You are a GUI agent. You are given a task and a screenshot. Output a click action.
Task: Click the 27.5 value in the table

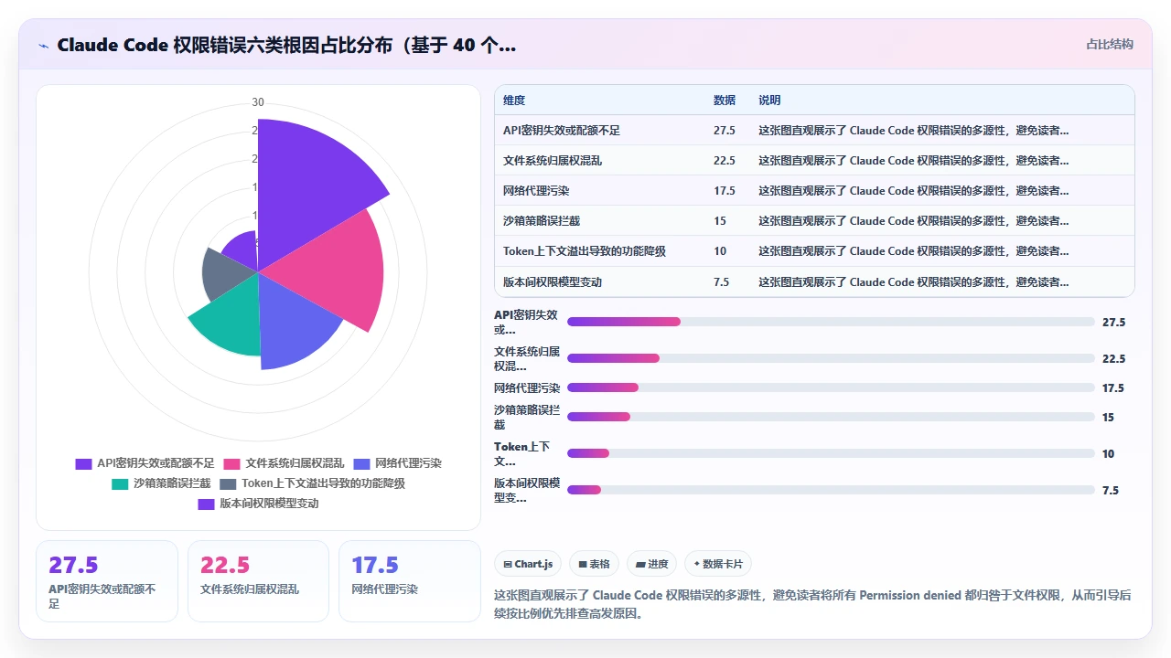(x=725, y=131)
